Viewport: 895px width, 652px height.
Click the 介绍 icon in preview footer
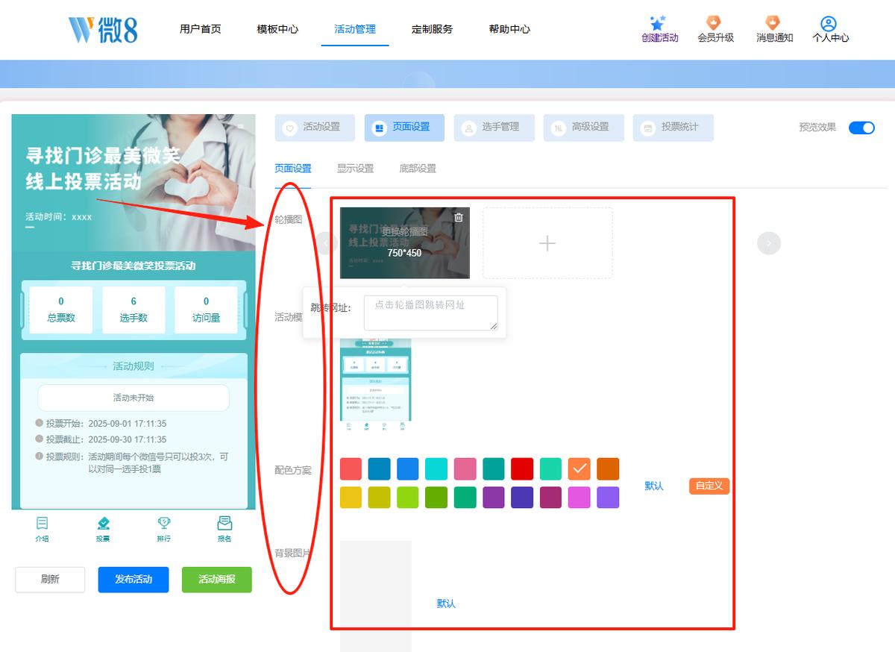click(43, 524)
